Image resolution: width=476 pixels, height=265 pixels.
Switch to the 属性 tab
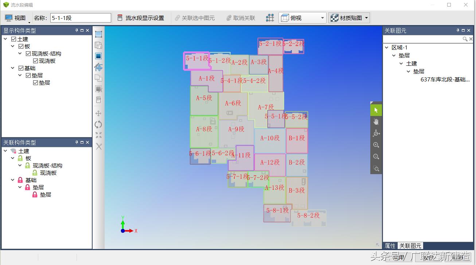coord(390,245)
